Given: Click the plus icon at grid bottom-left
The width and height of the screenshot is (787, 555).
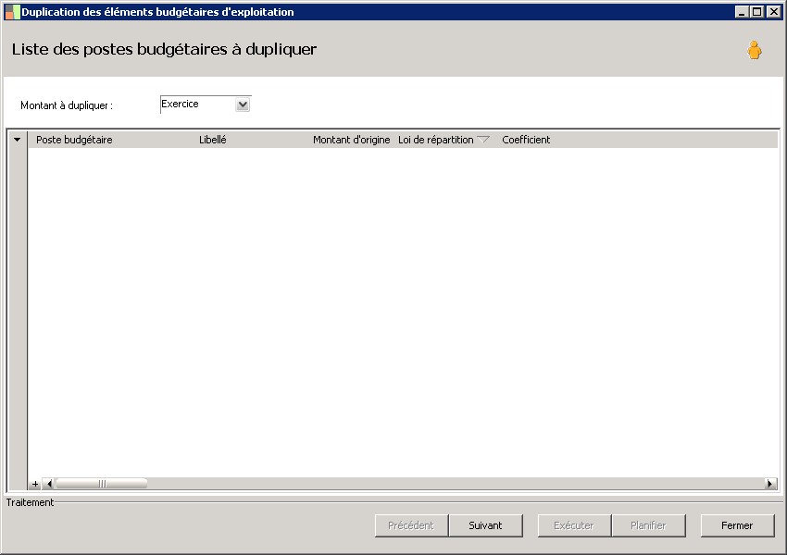Looking at the screenshot, I should coord(35,484).
